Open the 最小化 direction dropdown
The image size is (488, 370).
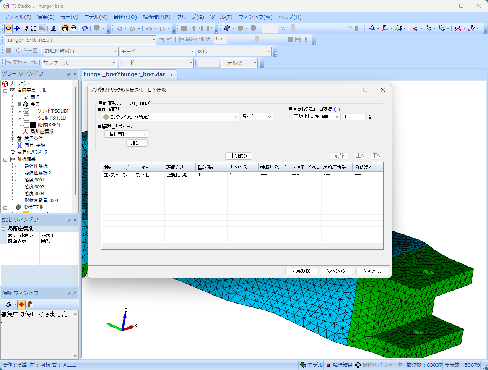(257, 117)
